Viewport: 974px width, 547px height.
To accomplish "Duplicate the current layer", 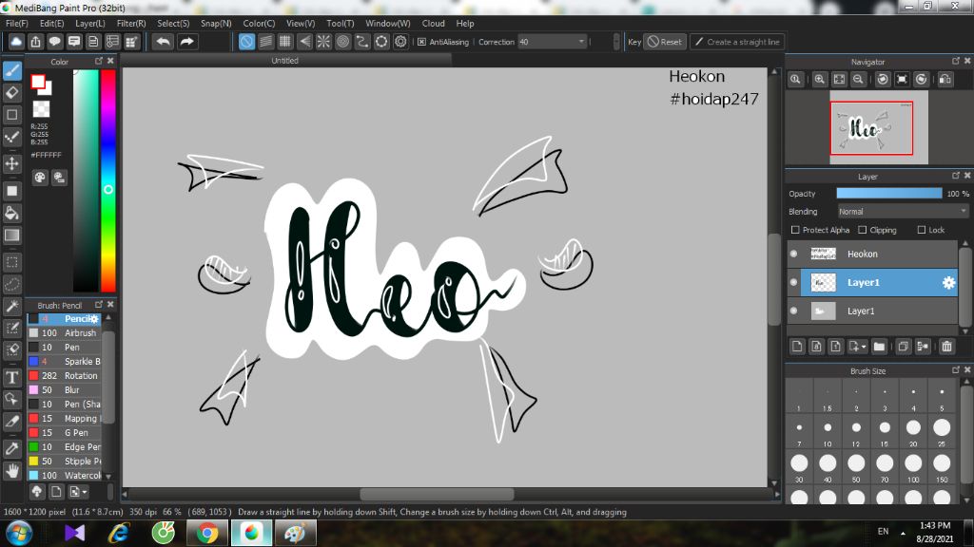I will (x=904, y=347).
